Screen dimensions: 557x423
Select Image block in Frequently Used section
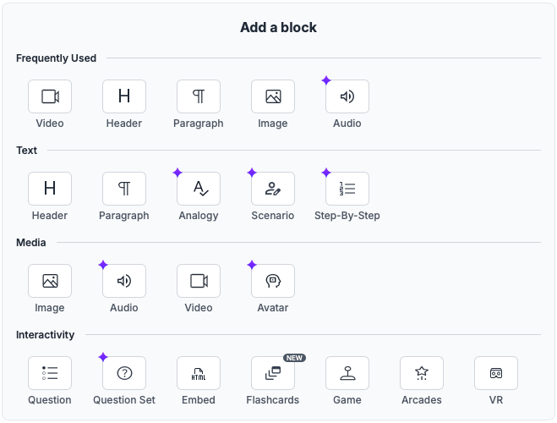[x=273, y=96]
